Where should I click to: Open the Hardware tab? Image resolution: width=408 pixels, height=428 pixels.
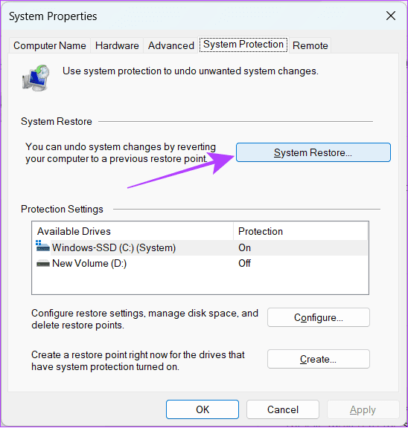tap(117, 45)
